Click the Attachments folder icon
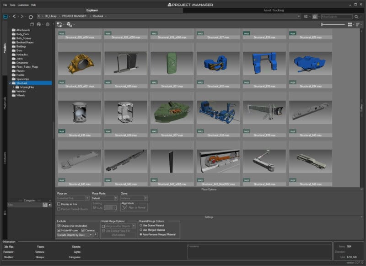This screenshot has width=366, height=266. click(x=14, y=30)
